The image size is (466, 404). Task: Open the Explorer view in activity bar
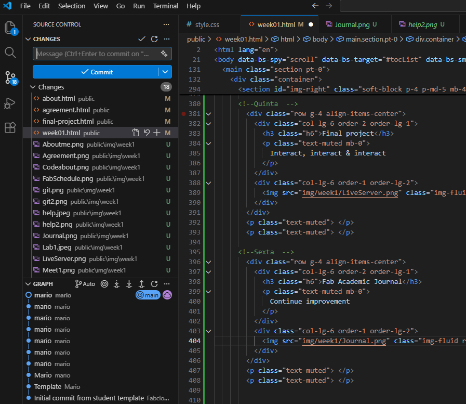tap(10, 28)
